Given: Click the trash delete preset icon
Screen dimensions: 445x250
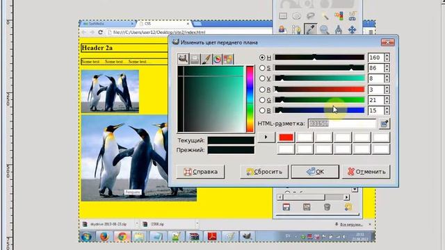Looking at the screenshot, I should [327, 207].
